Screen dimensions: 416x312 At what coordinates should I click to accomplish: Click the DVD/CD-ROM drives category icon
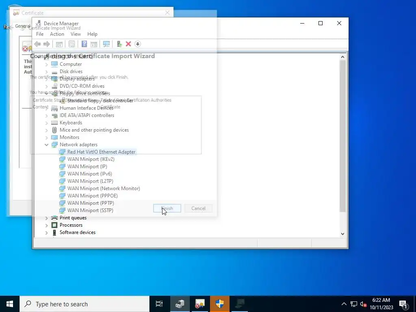coord(54,86)
